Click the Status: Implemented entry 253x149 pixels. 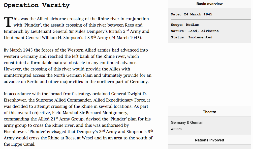pyautogui.click(x=192, y=37)
